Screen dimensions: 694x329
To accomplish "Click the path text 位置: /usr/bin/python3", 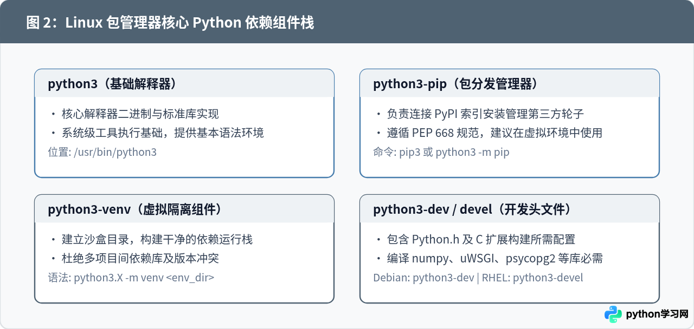I will pyautogui.click(x=102, y=152).
